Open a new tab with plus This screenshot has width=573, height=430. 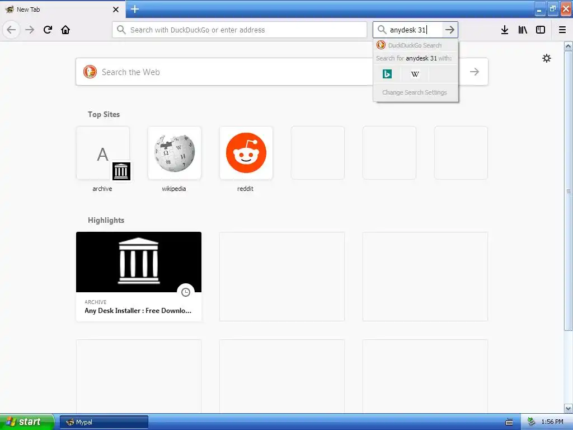[135, 9]
